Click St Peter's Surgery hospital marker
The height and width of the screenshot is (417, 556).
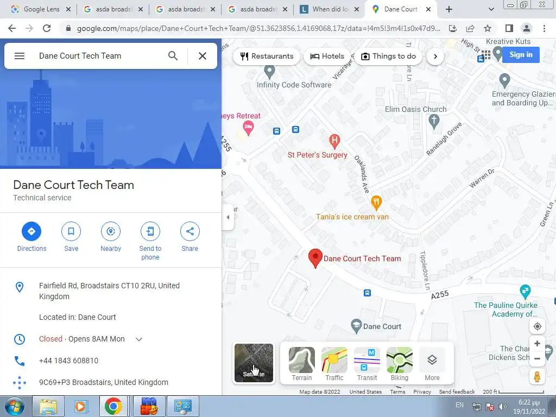[334, 141]
